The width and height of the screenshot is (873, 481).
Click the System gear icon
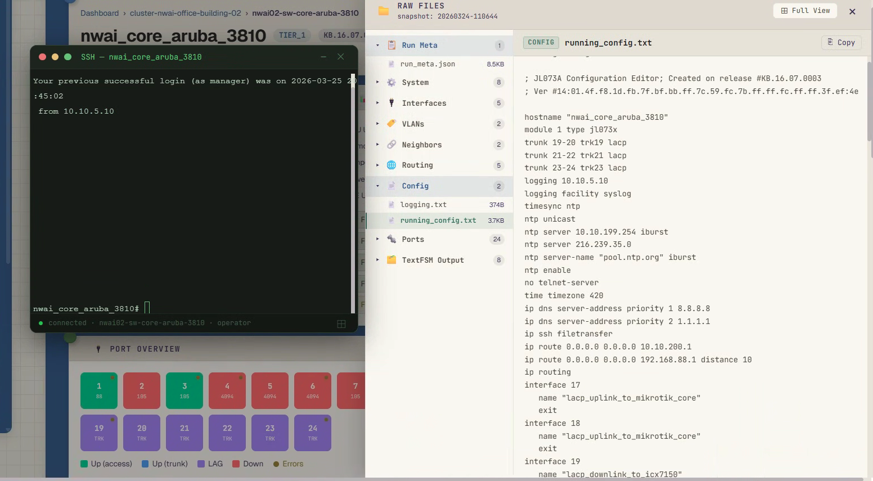[x=391, y=82]
